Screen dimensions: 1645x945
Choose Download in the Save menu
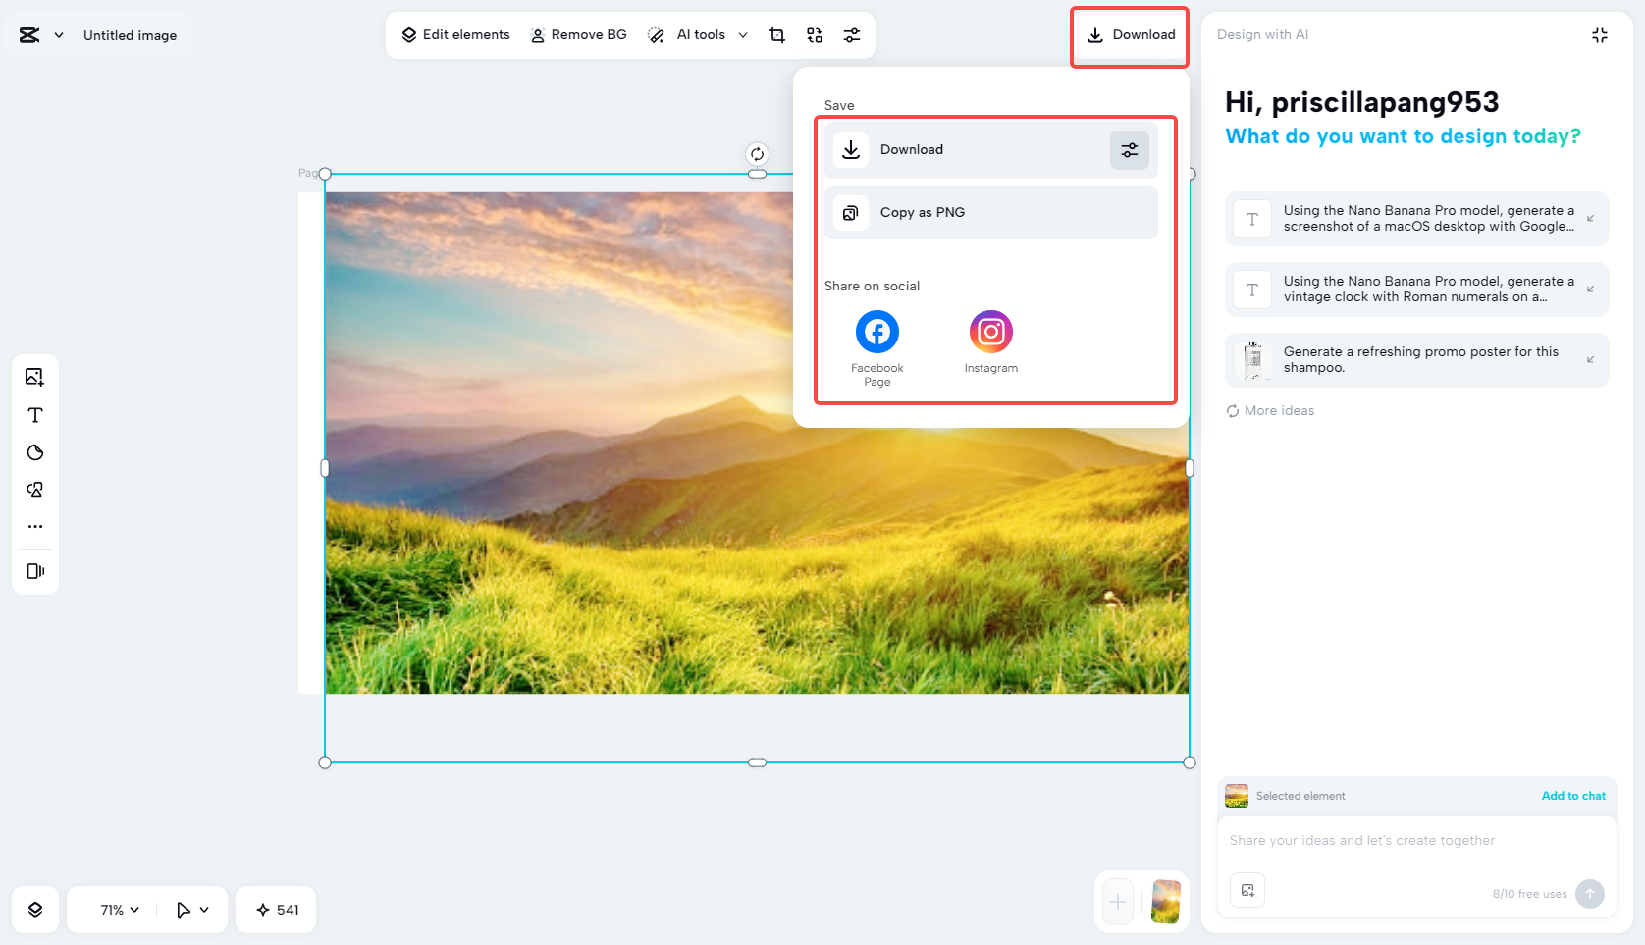click(x=991, y=149)
